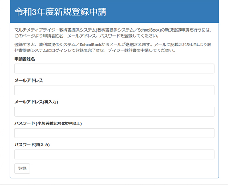Select the メールアドレス(再入力) label text

[x=36, y=102]
